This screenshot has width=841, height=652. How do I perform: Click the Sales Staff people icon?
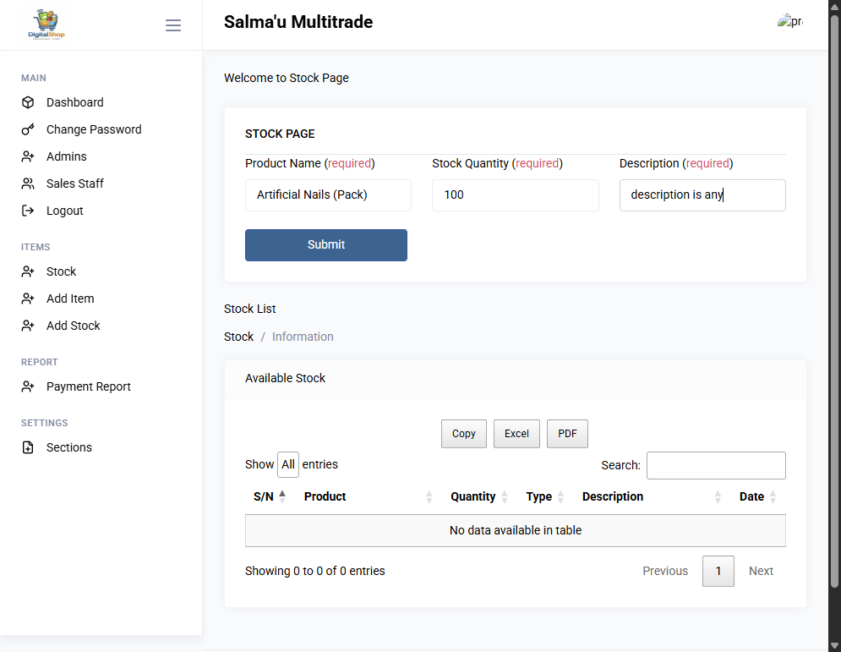[x=28, y=184]
